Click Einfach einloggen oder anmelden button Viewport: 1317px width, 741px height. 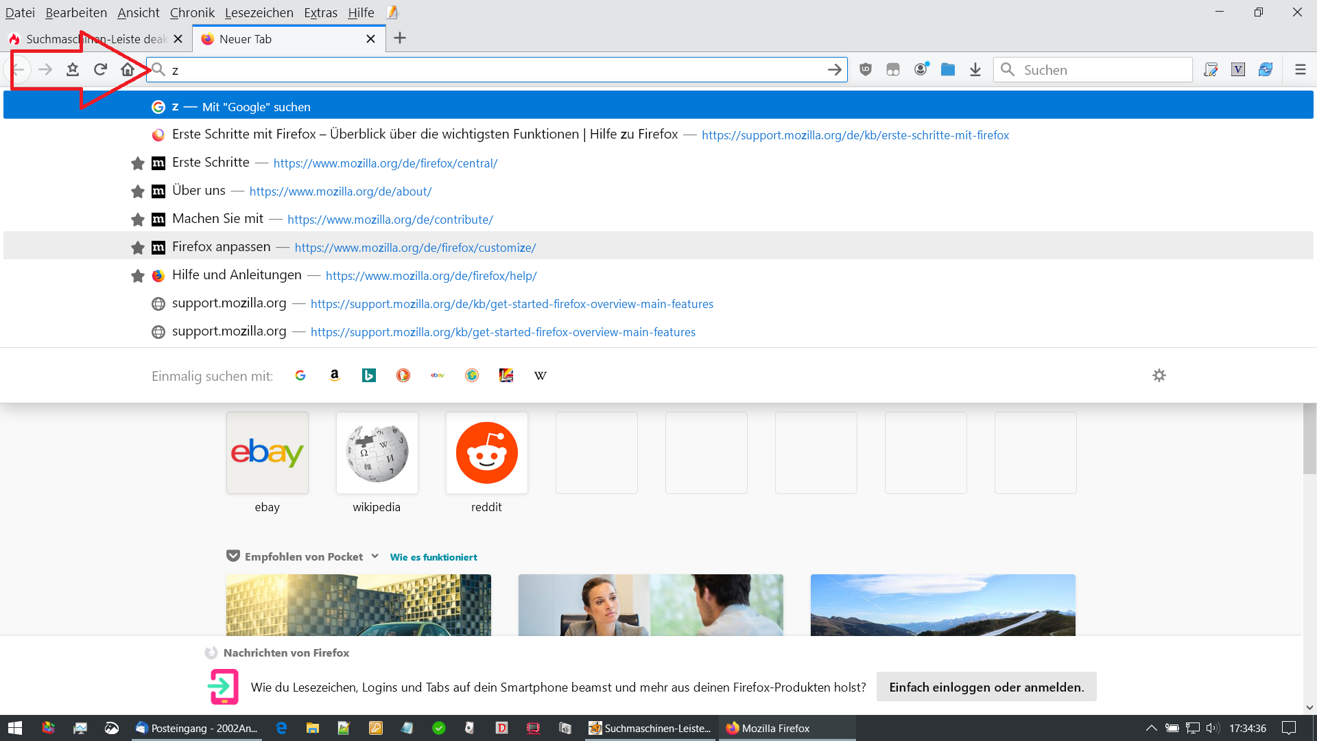coord(986,687)
